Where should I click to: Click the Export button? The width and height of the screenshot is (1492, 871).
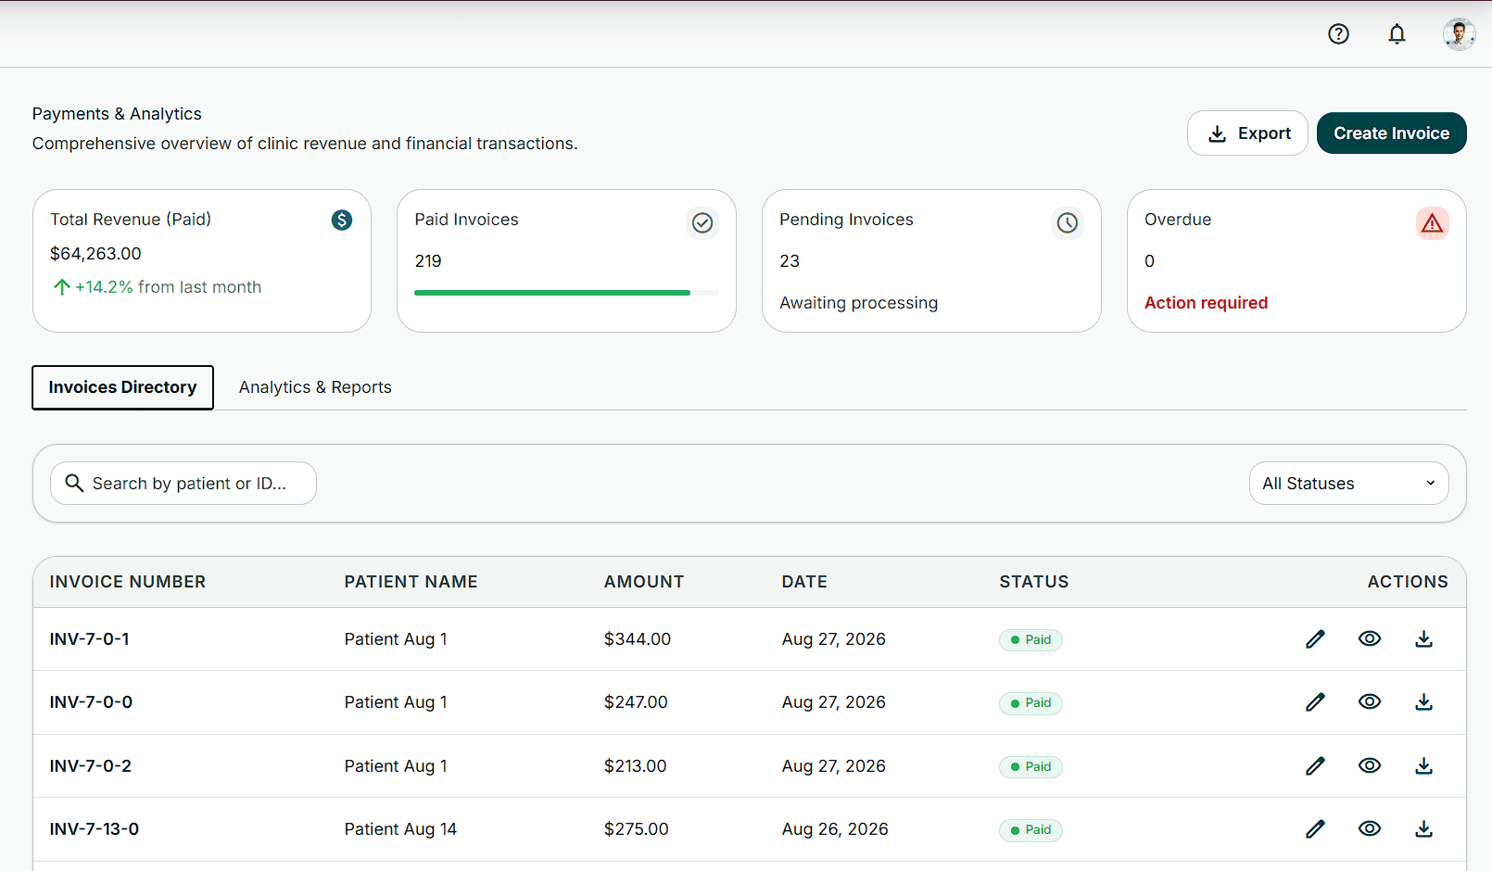click(1247, 133)
